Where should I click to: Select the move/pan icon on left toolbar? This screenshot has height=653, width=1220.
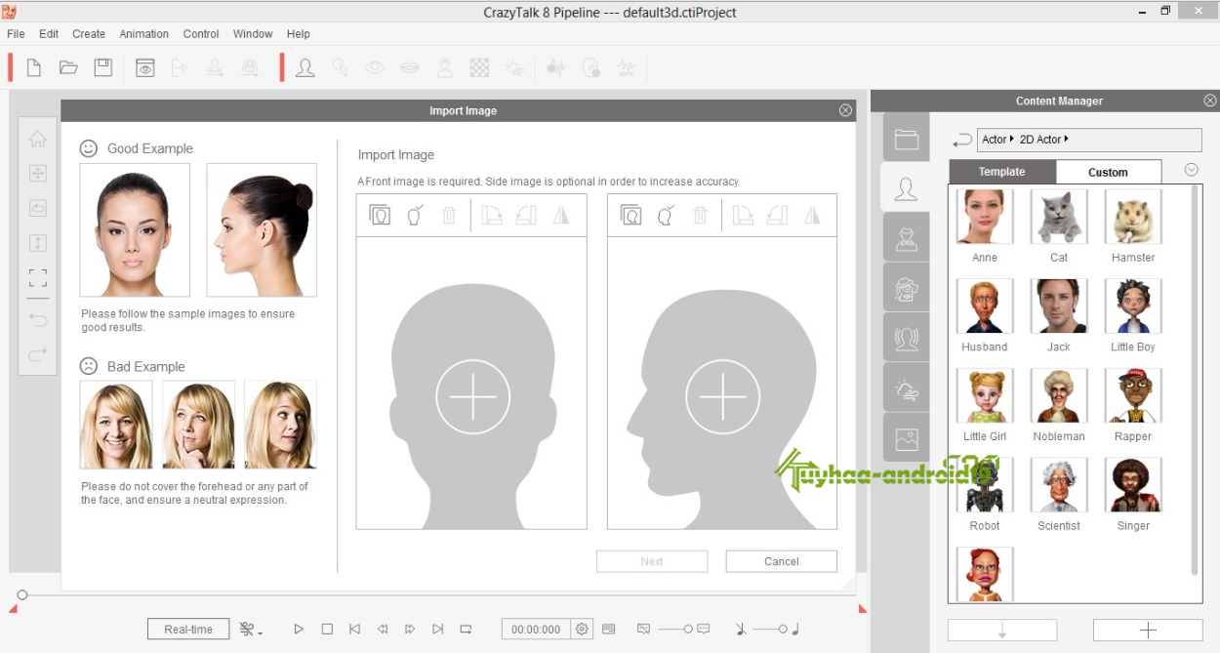[x=38, y=174]
